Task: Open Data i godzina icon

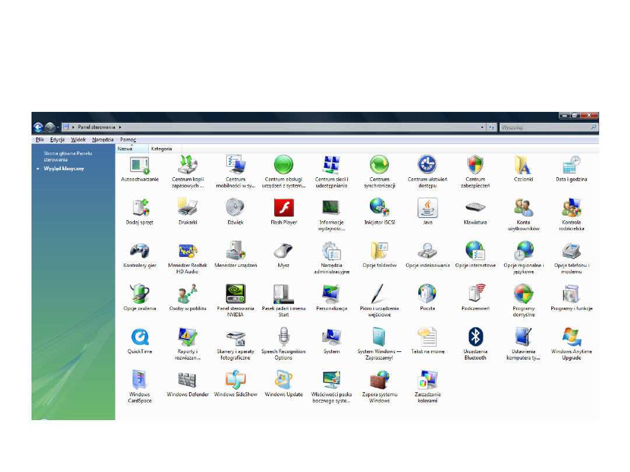Action: pos(571,165)
